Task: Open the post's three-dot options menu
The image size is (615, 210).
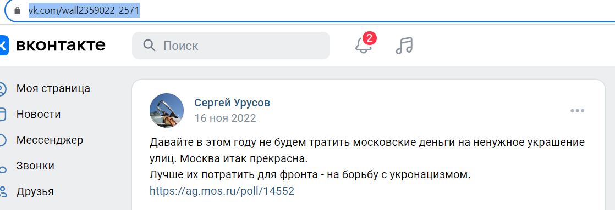Action: pyautogui.click(x=578, y=111)
